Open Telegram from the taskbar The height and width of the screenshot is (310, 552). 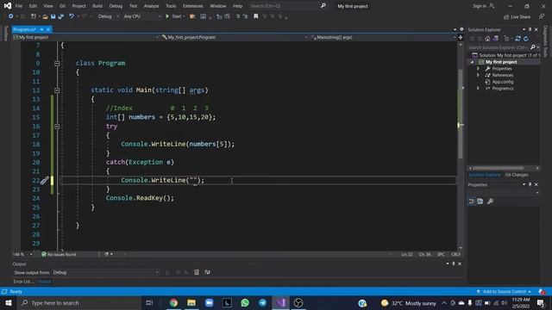click(x=262, y=302)
